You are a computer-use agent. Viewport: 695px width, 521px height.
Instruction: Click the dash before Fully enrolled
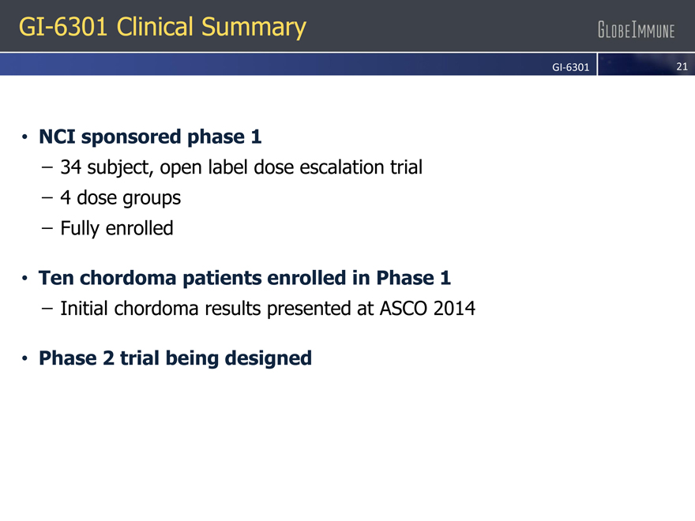coord(47,230)
